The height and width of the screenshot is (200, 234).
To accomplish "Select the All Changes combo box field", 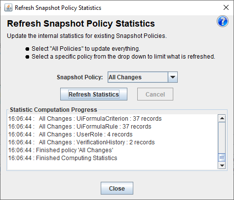I will [143, 77].
